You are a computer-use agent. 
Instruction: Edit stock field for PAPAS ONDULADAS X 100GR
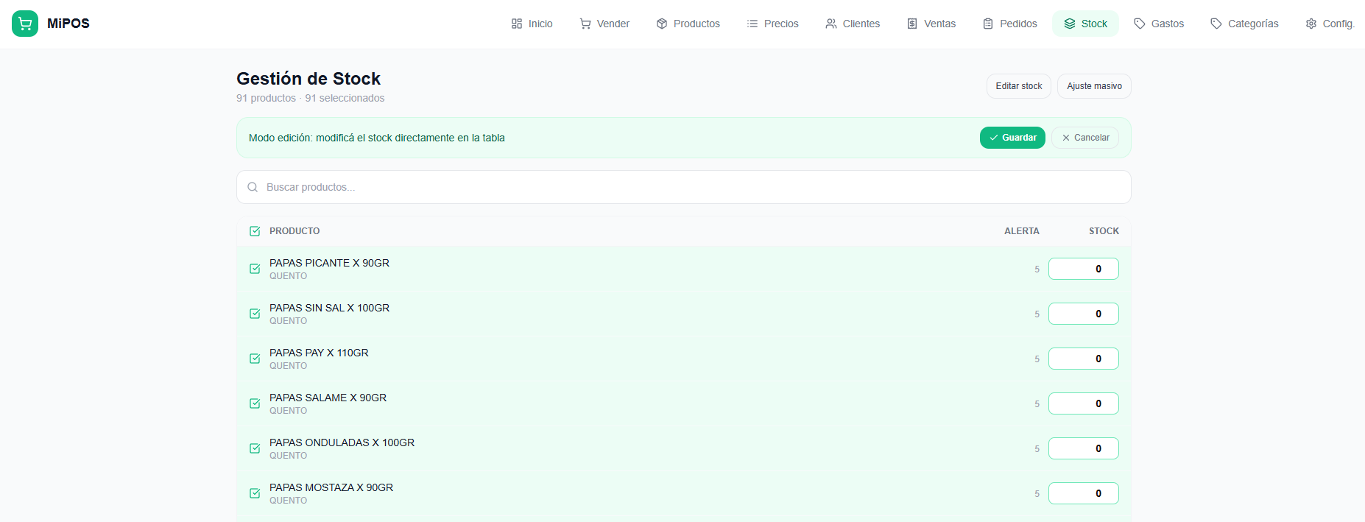pos(1084,448)
